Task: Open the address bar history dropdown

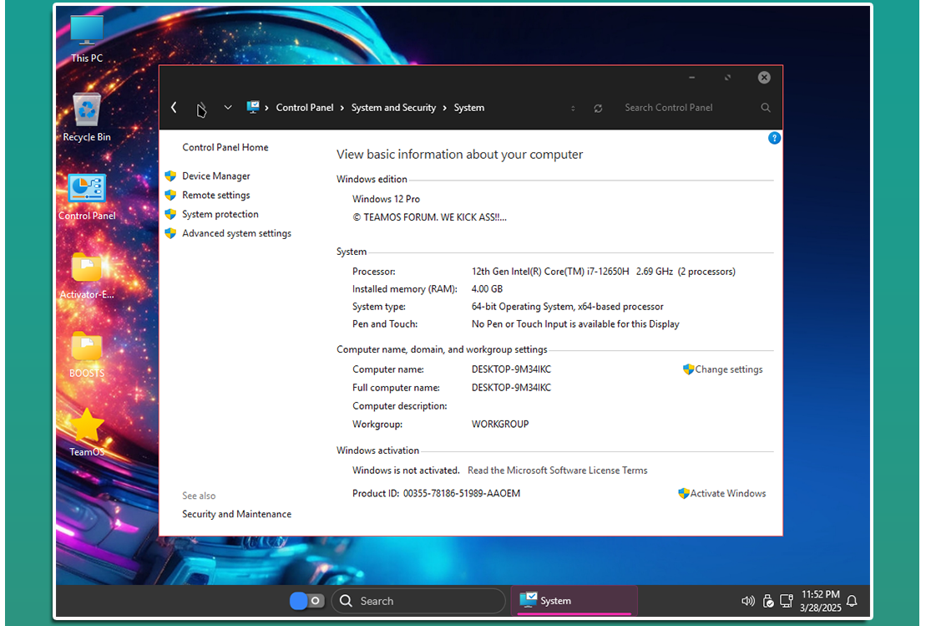Action: pyautogui.click(x=573, y=109)
